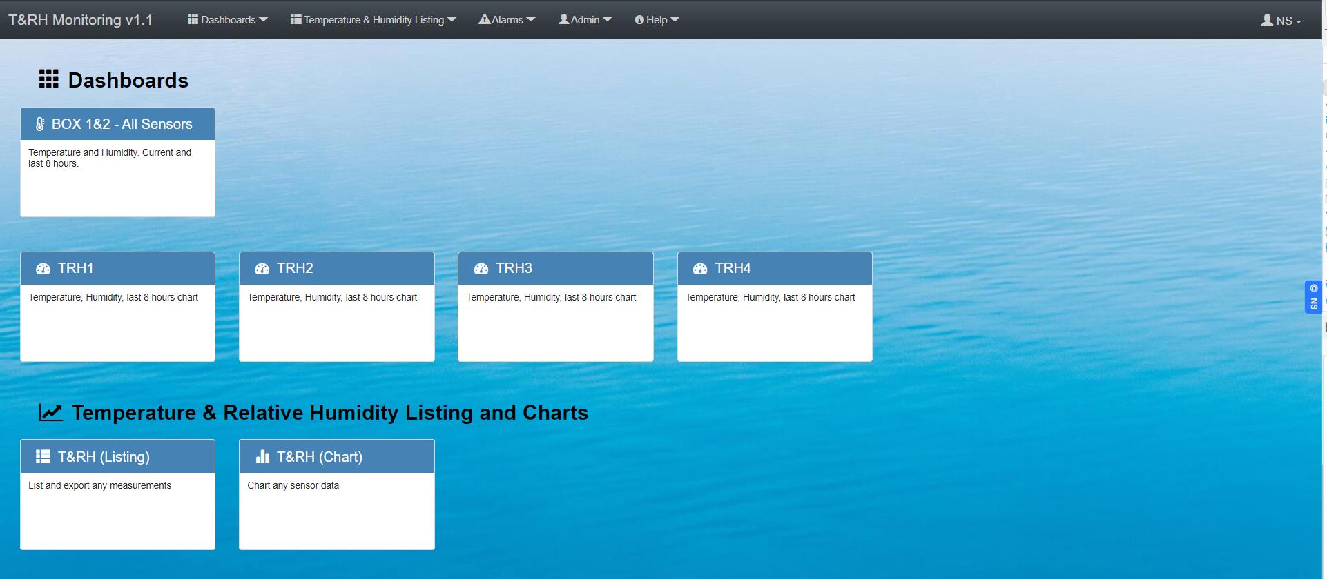
Task: Click the list icon on T&RH (Listing) card
Action: (x=43, y=456)
